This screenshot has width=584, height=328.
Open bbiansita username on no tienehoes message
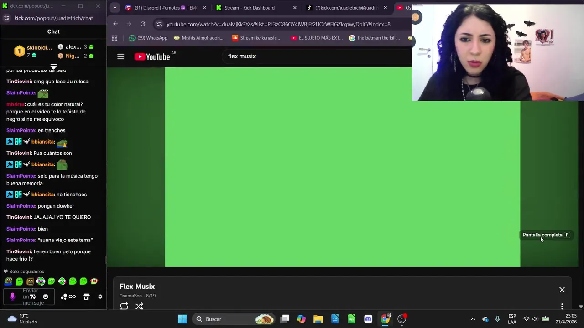coord(43,195)
